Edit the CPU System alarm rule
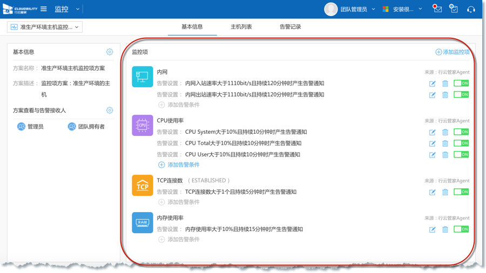Screen dimensions: 486x273 click(432, 132)
